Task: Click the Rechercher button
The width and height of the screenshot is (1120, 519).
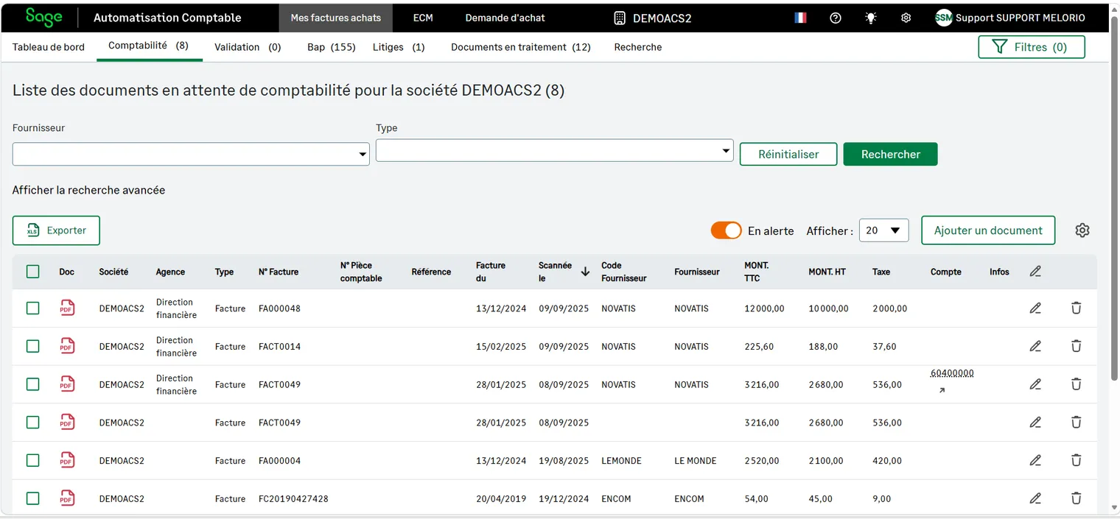Action: point(890,154)
